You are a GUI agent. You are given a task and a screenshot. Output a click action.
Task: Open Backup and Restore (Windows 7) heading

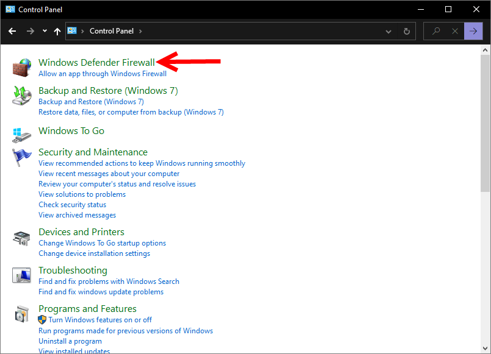[x=108, y=91]
